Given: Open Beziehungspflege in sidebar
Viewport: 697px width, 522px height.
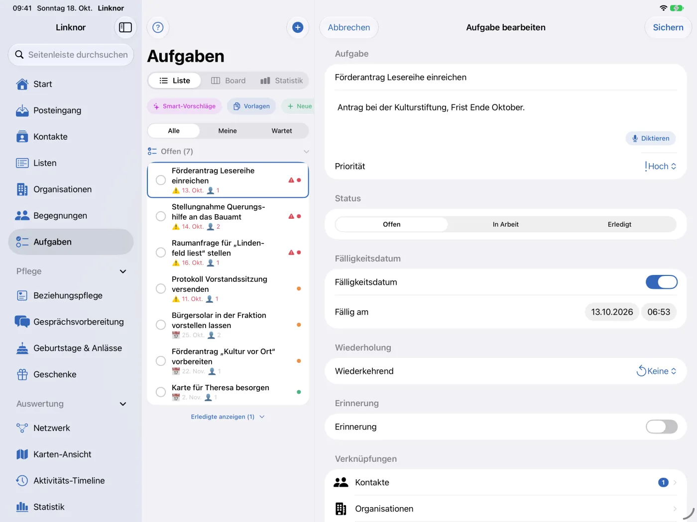Looking at the screenshot, I should click(x=71, y=295).
